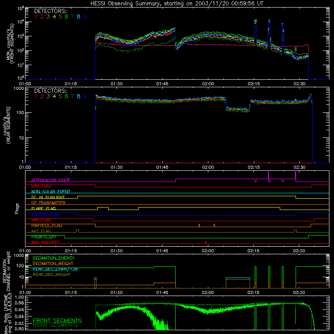The width and height of the screenshot is (334, 334).
Task: Pick detector 8 in rear segments legend
Action: 78,96
